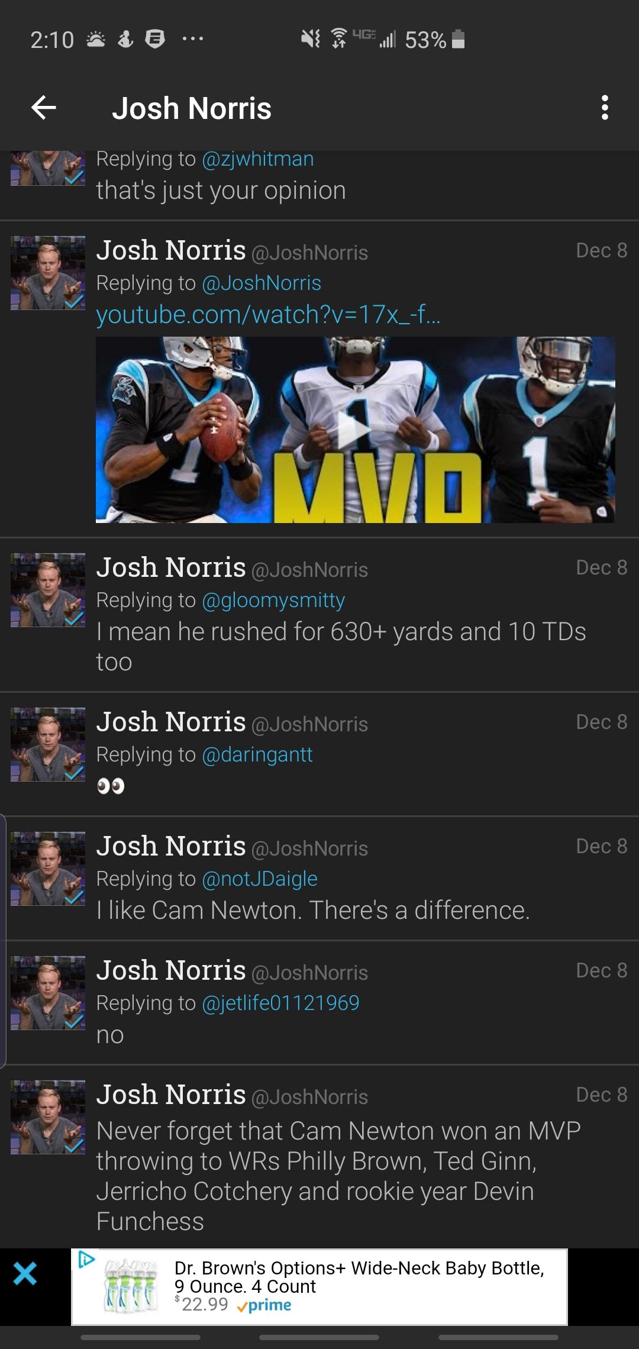
Task: Open the @jetlife01121969 mention
Action: point(280,1003)
